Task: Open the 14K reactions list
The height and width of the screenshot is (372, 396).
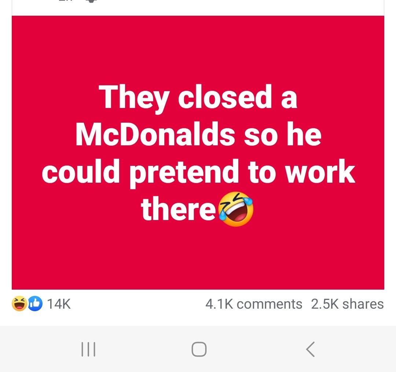Action: (x=59, y=304)
